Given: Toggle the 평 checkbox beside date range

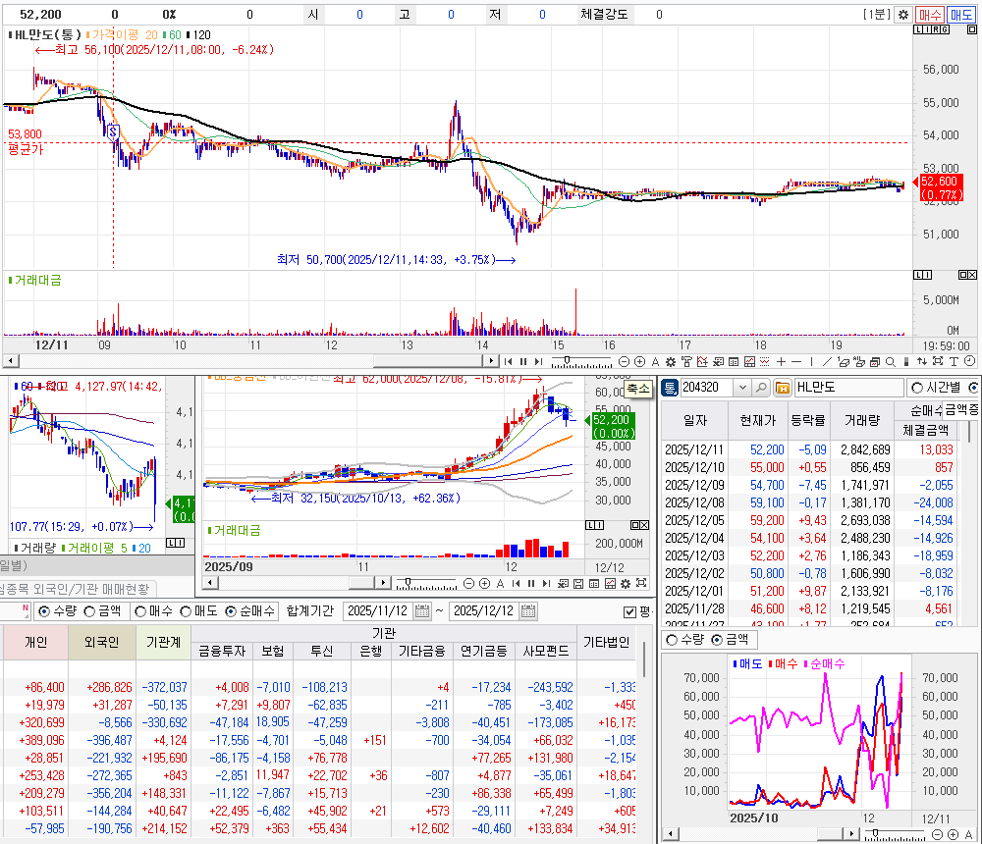Looking at the screenshot, I should click(x=630, y=611).
